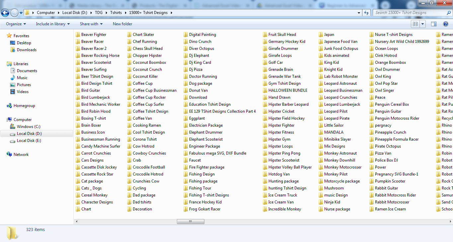
Task: Select the Fruit Skull Head folder icon
Action: pyautogui.click(x=265, y=35)
